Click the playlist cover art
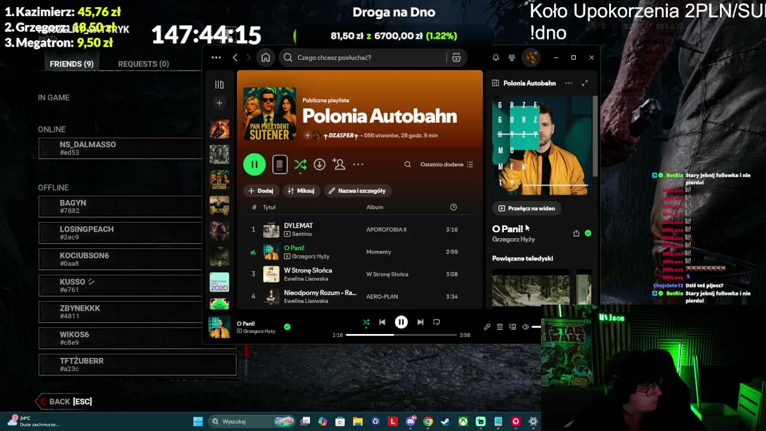The image size is (766, 431). [270, 114]
